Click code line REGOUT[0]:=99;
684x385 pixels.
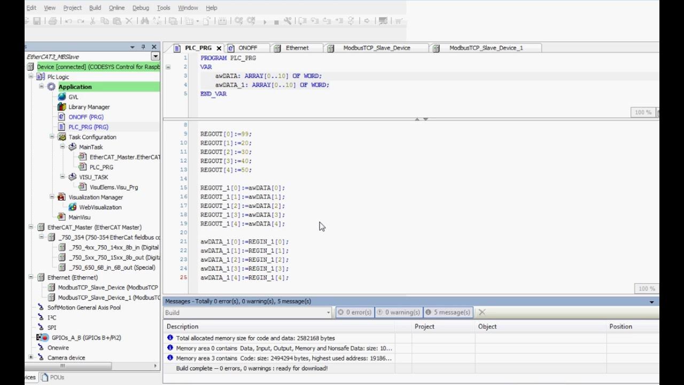pos(226,134)
